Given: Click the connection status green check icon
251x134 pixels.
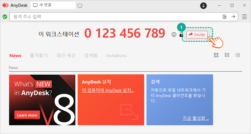Looking at the screenshot, I should [x=5, y=17].
